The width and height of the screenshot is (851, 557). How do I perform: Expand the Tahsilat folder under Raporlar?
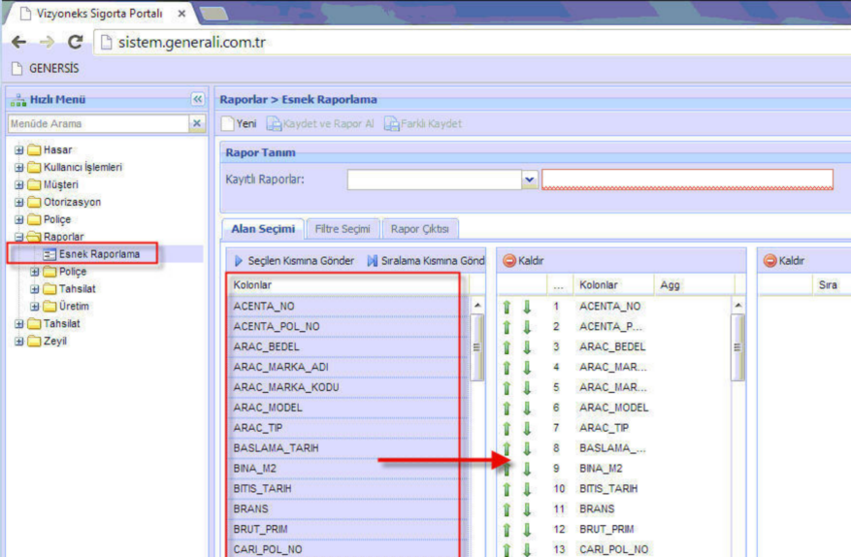(35, 289)
